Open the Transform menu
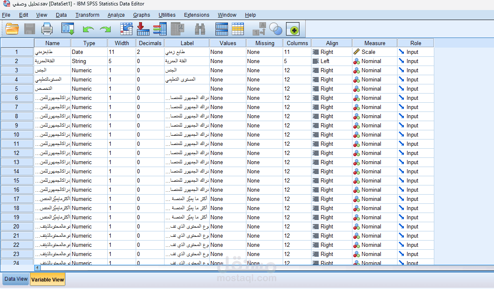 [87, 15]
